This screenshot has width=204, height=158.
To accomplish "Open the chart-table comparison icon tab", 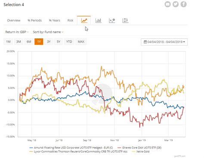I will [125, 20].
